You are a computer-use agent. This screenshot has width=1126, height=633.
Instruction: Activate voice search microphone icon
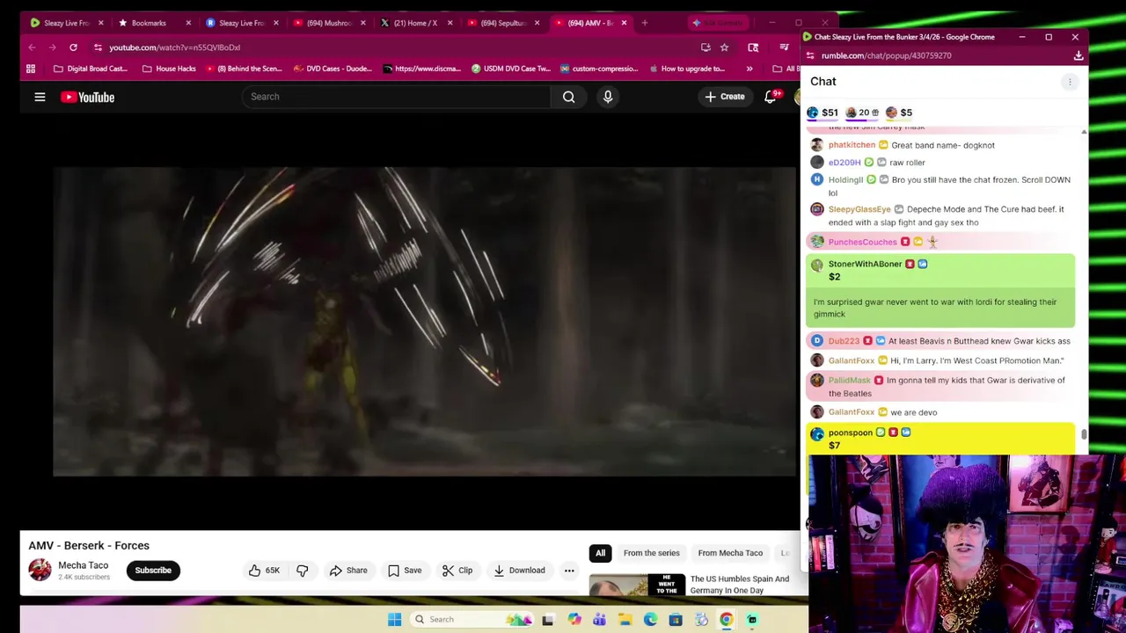click(608, 97)
